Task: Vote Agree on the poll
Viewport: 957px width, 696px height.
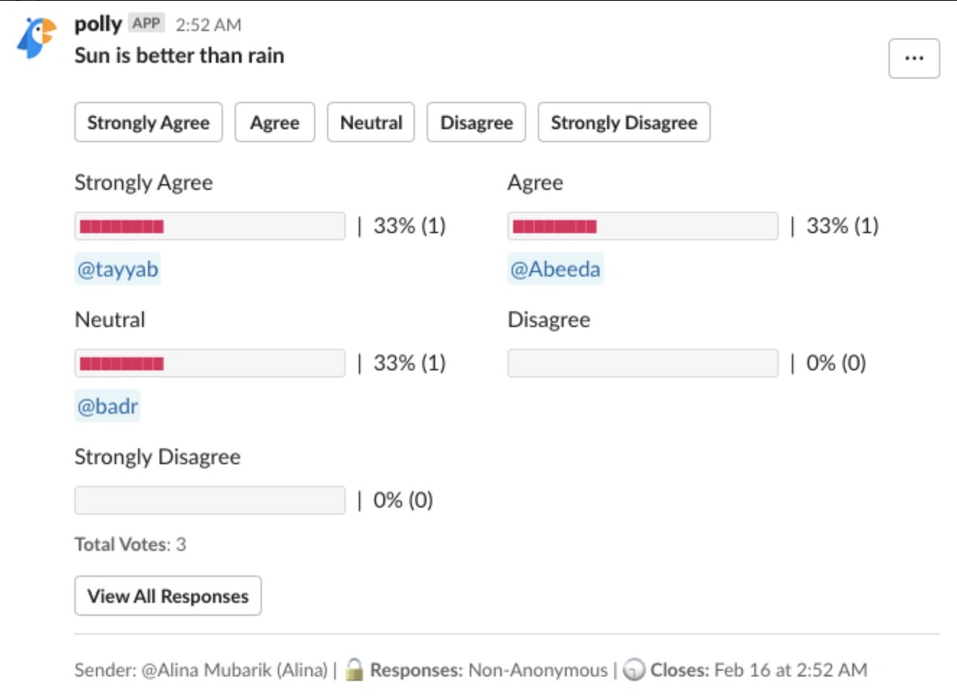Action: click(x=274, y=123)
